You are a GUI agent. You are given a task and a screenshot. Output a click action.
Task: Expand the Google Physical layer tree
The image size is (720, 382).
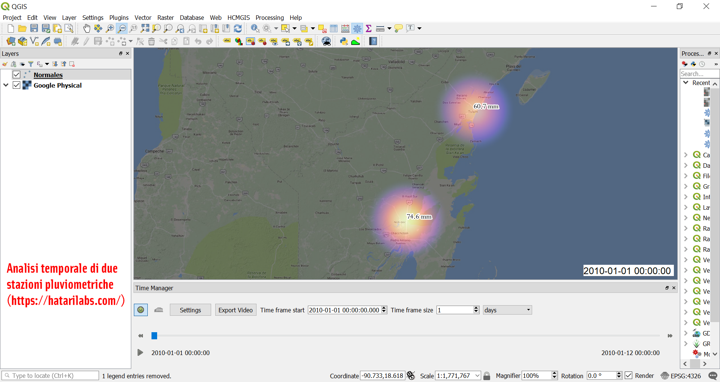6,85
